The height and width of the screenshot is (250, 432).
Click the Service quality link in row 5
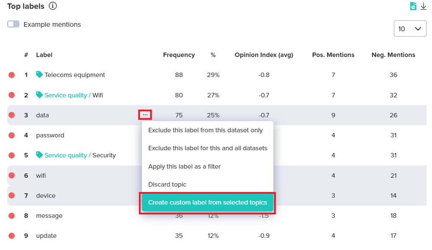coord(66,155)
